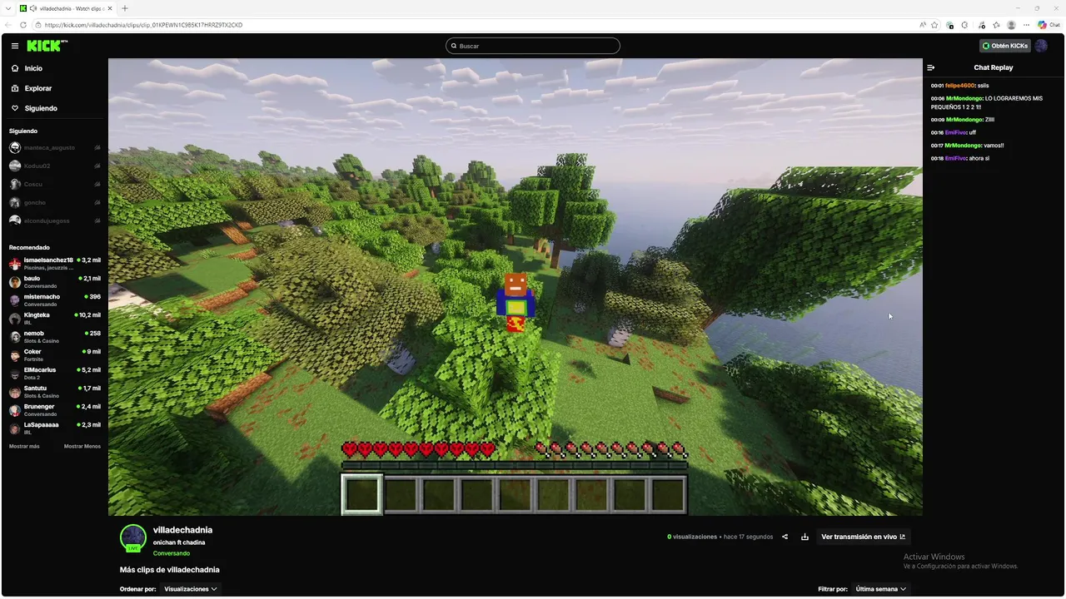Click the browser address bar URL
1066x599 pixels.
143,25
